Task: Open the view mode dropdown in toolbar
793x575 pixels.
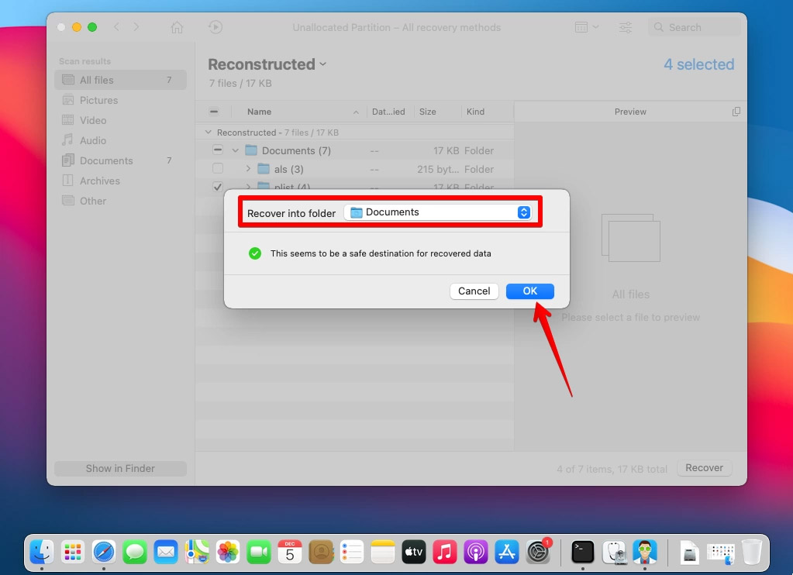Action: [587, 27]
